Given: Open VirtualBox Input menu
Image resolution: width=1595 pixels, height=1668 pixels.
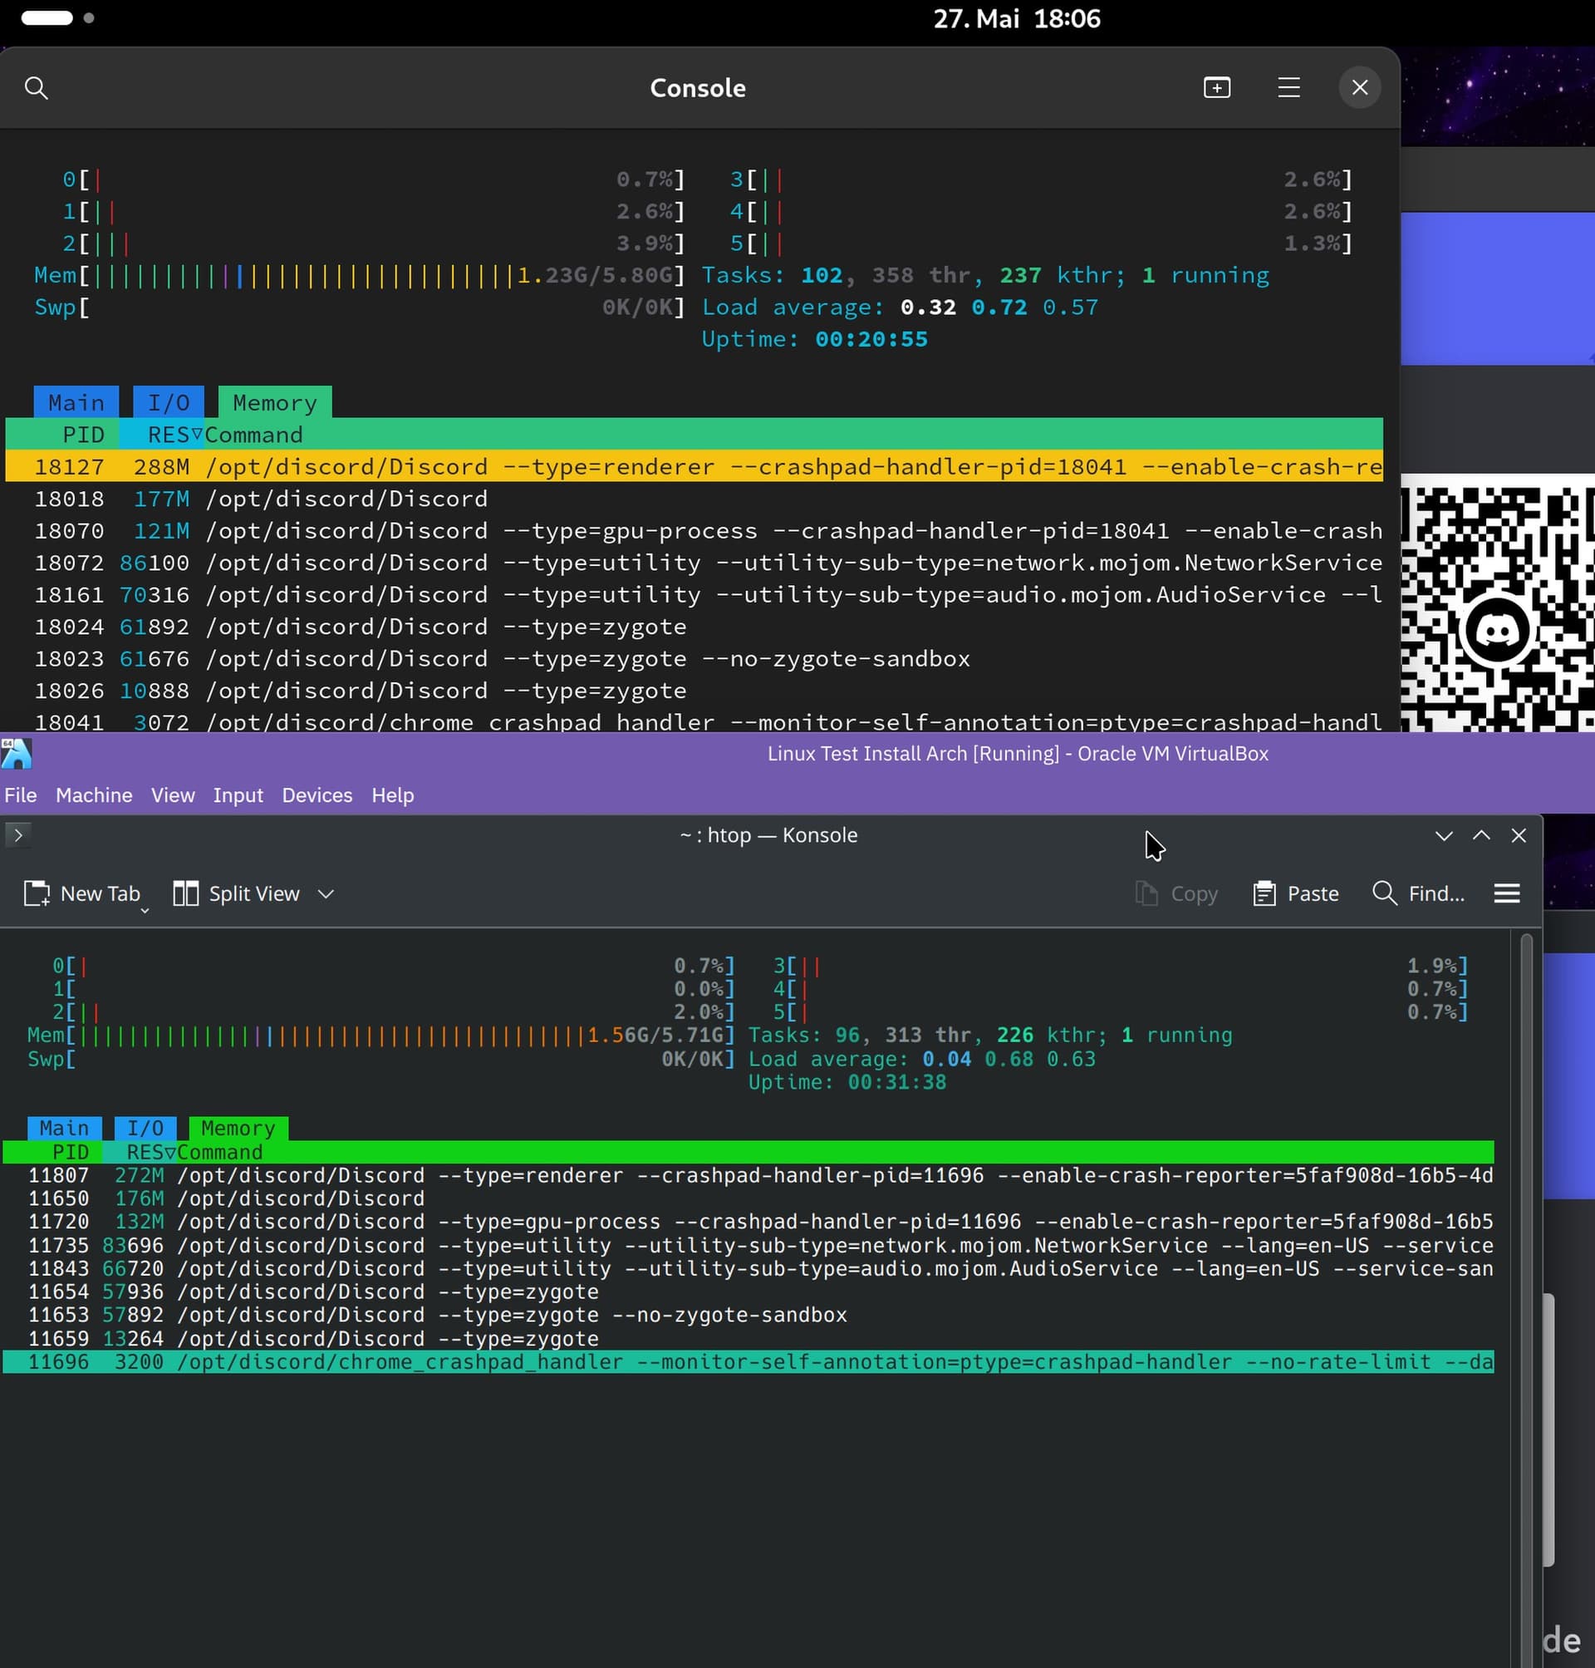Looking at the screenshot, I should 238,795.
